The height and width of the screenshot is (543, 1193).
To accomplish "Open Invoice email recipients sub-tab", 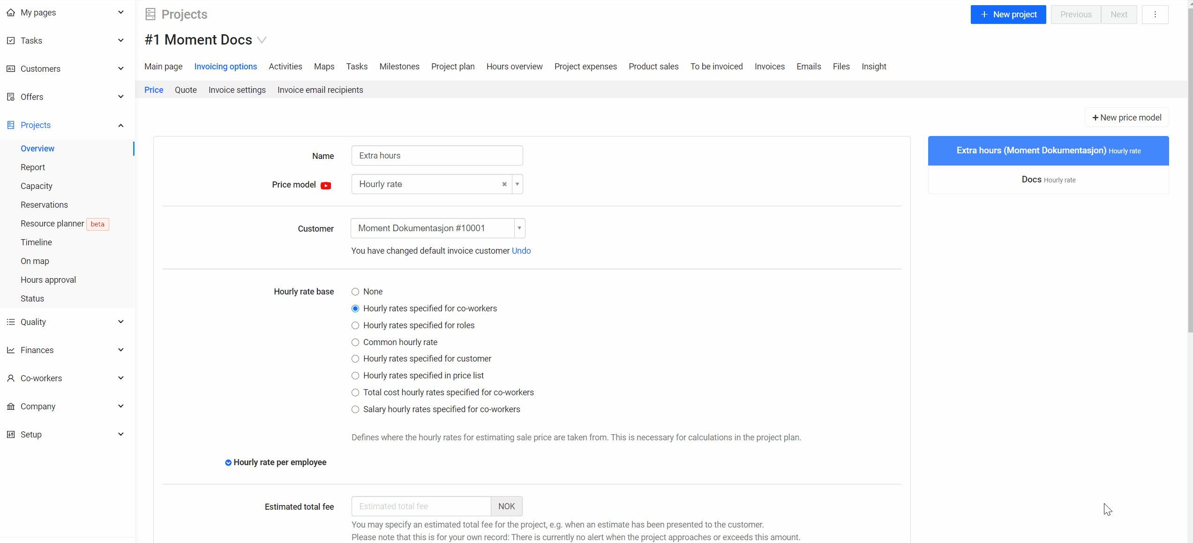I will point(320,90).
